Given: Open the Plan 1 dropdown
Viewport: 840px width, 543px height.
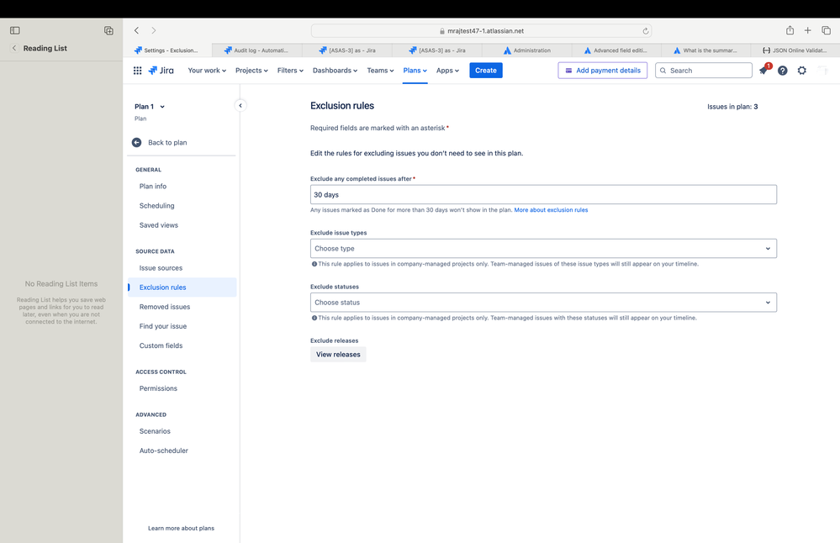Looking at the screenshot, I should click(x=150, y=106).
